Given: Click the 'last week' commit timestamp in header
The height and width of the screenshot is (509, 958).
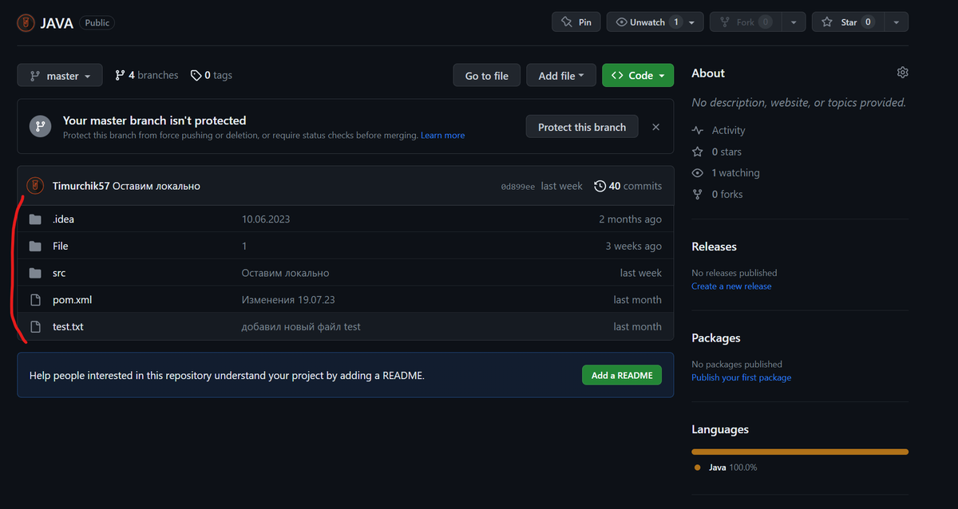Looking at the screenshot, I should point(562,186).
